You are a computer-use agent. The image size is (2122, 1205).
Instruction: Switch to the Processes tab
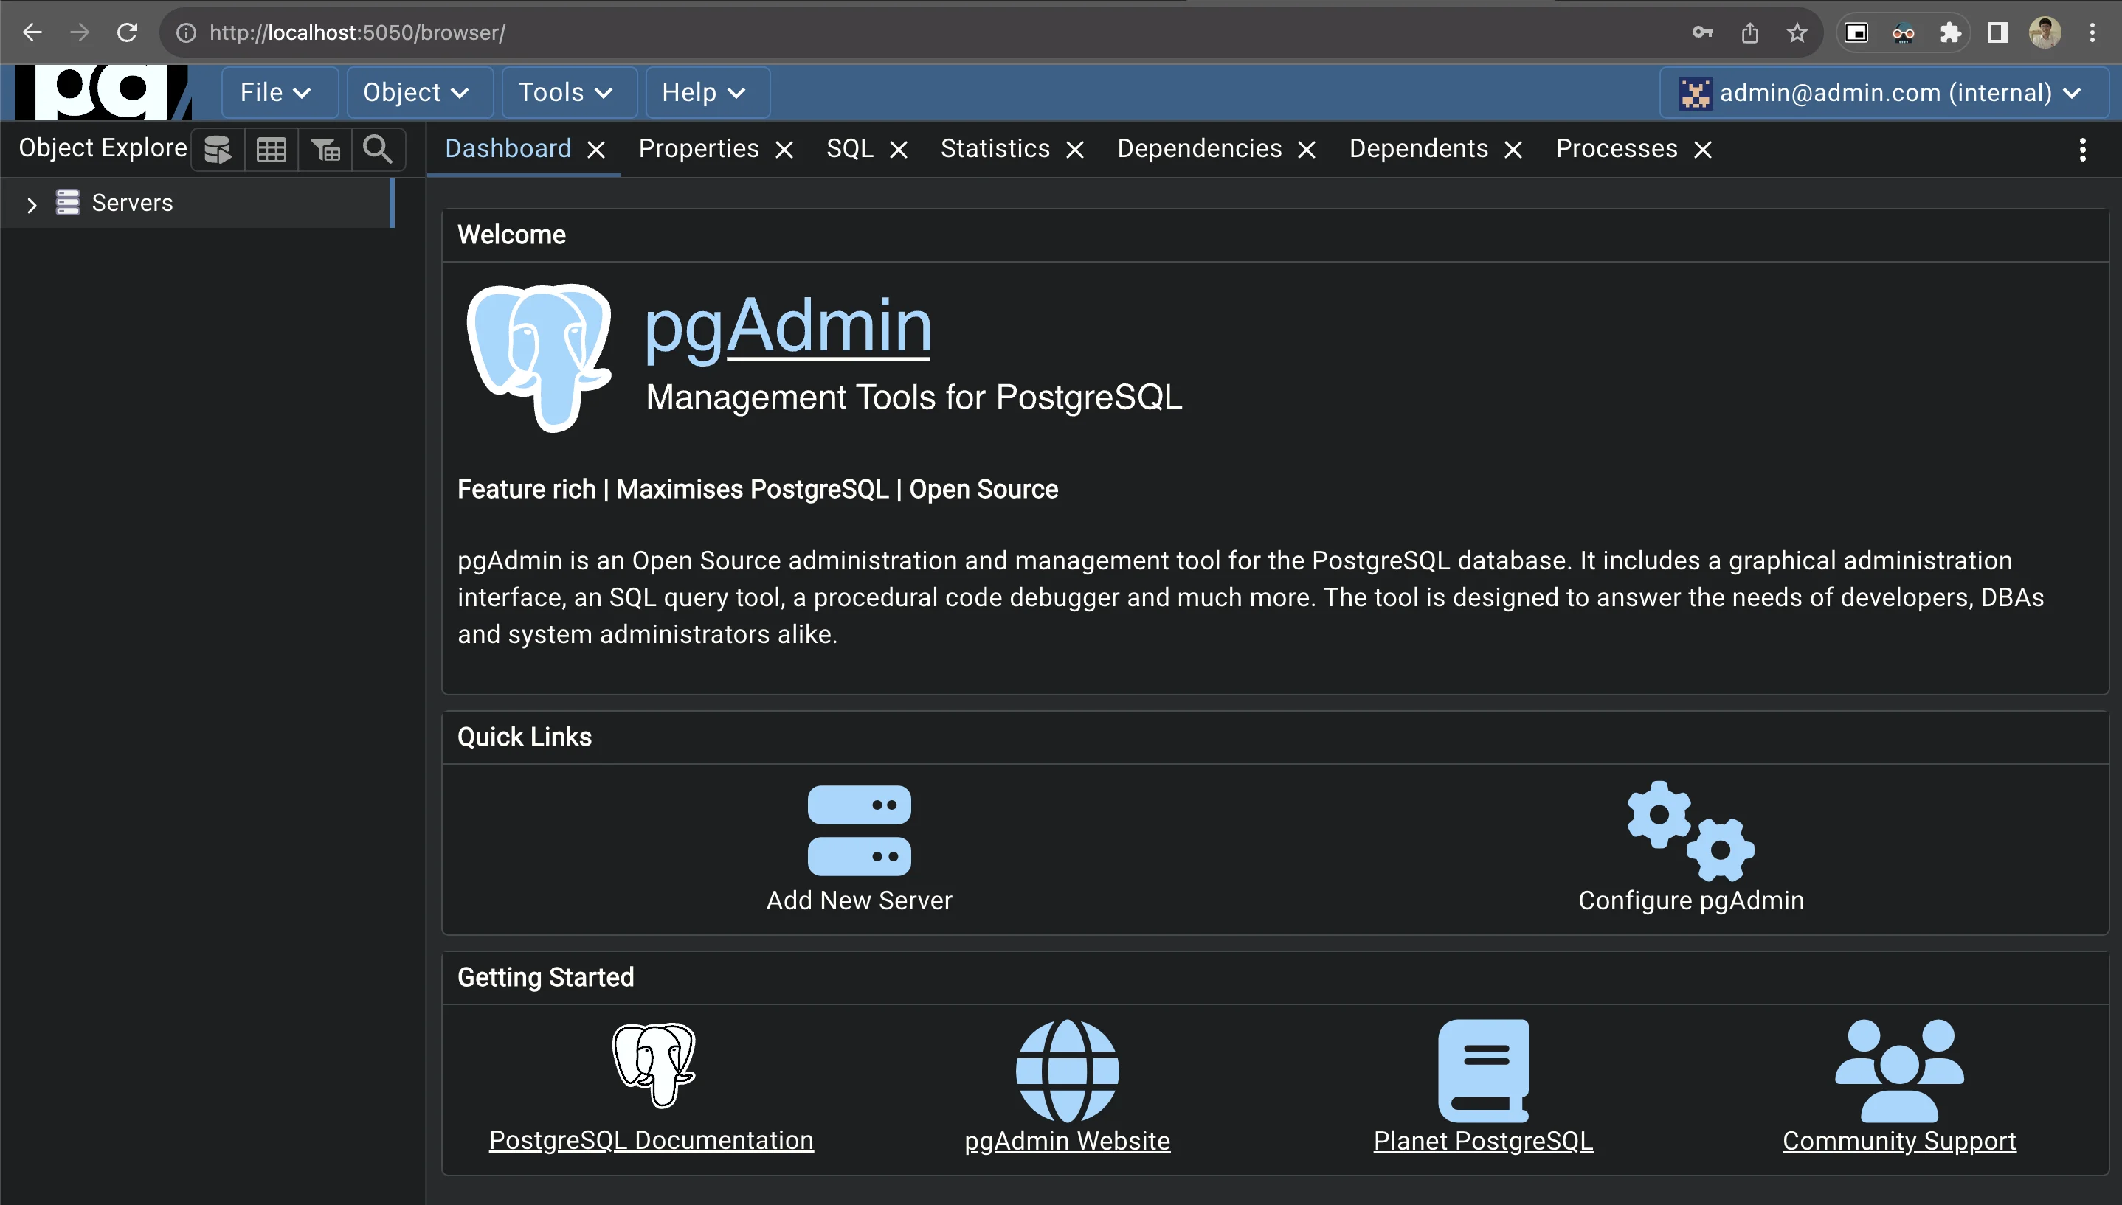(1616, 148)
